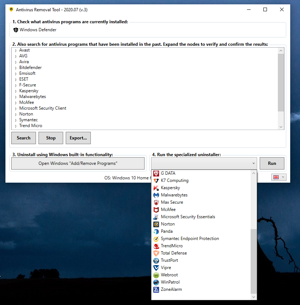Click the Total Defense icon
The height and width of the screenshot is (305, 300).
[x=156, y=253]
